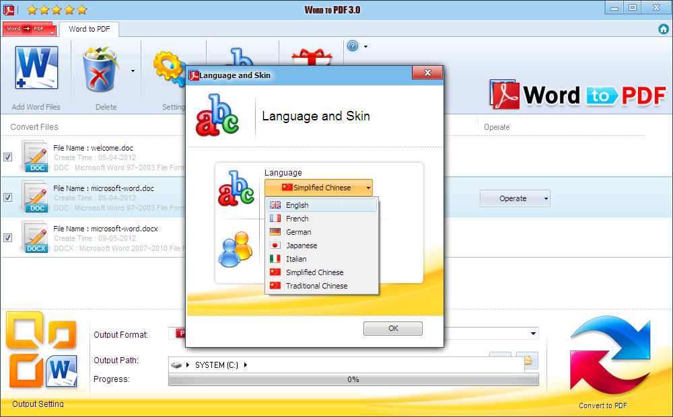Image resolution: width=673 pixels, height=417 pixels.
Task: Click the microsoft-word.doc DOC icon
Action: point(35,197)
